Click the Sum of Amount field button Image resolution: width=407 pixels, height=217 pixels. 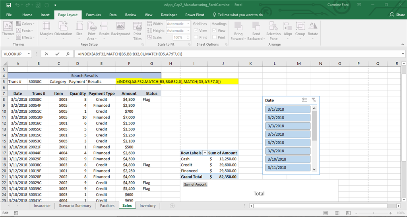point(195,184)
